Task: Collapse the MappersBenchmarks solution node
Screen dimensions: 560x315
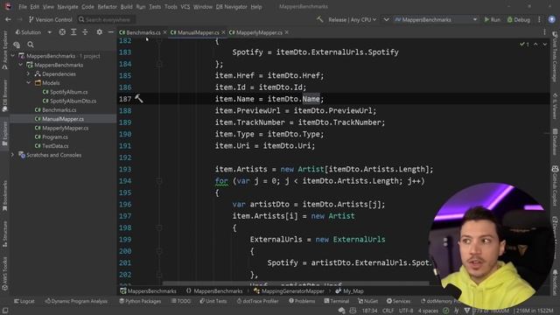Action: [13, 56]
